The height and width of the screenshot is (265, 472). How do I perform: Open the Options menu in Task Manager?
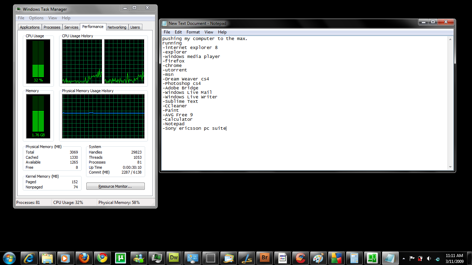coord(36,18)
